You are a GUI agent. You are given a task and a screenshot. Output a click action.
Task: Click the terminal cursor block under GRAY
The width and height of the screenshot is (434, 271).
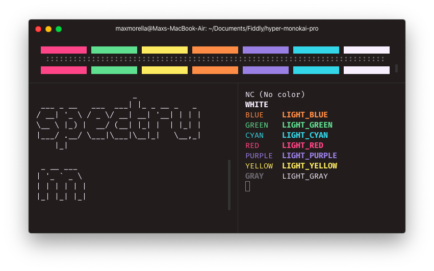[247, 186]
